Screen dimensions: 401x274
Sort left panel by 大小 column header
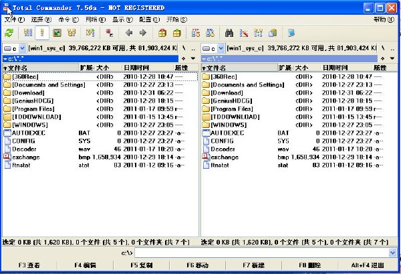[x=109, y=68]
